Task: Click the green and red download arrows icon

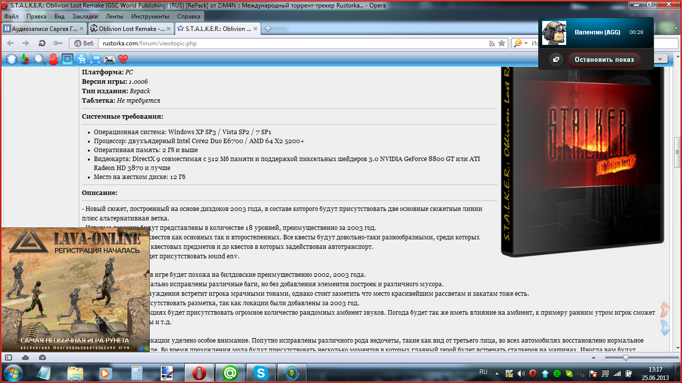Action: click(x=25, y=59)
